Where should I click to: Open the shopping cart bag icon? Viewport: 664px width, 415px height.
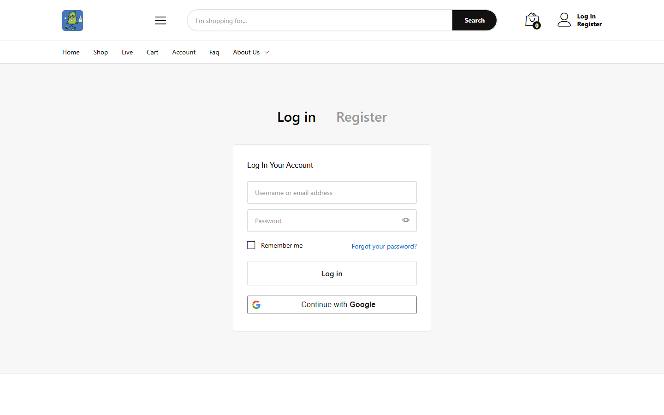(x=532, y=20)
